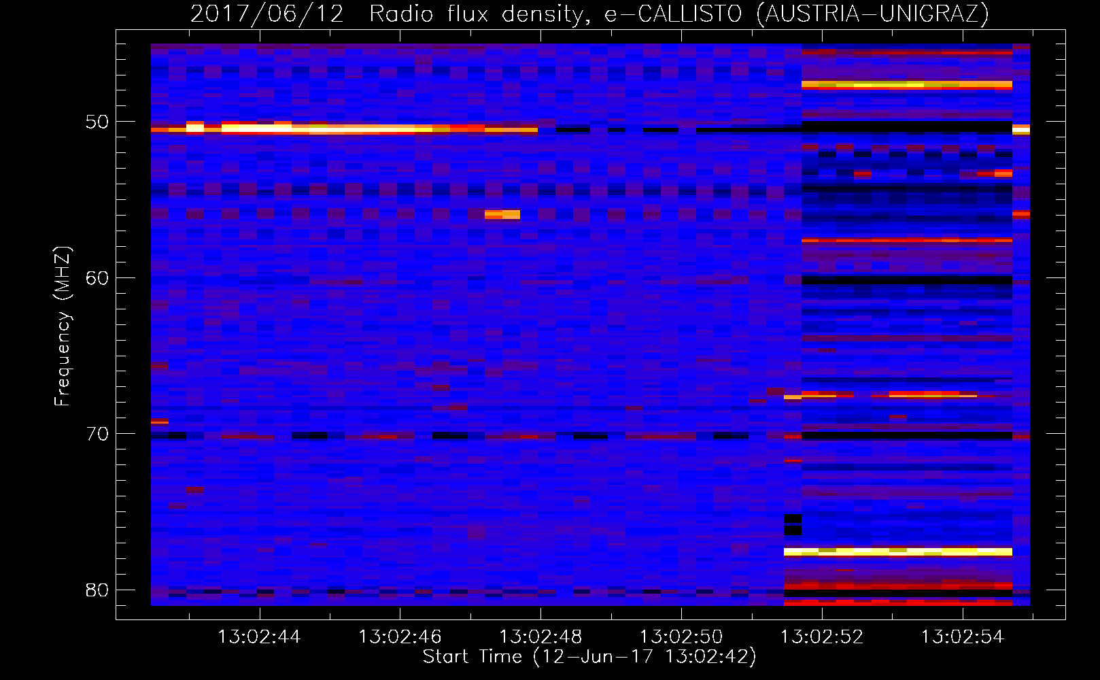Select the time tick label 13:02:48
Screen dimensions: 1100x680
[540, 637]
